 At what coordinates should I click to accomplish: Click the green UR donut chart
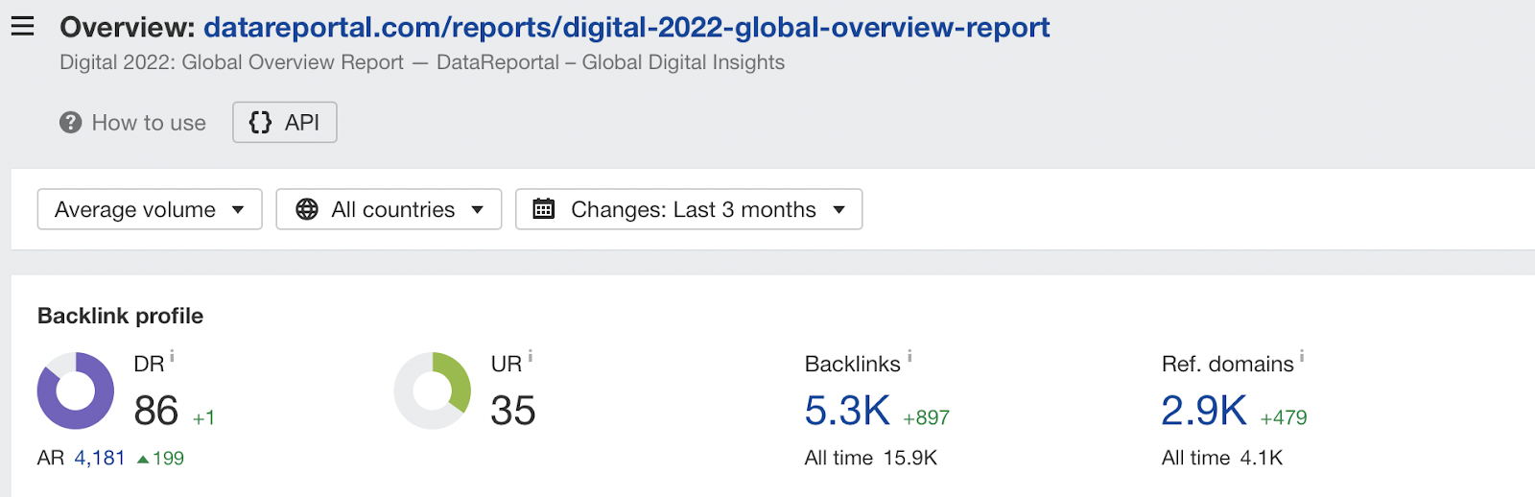(x=433, y=390)
